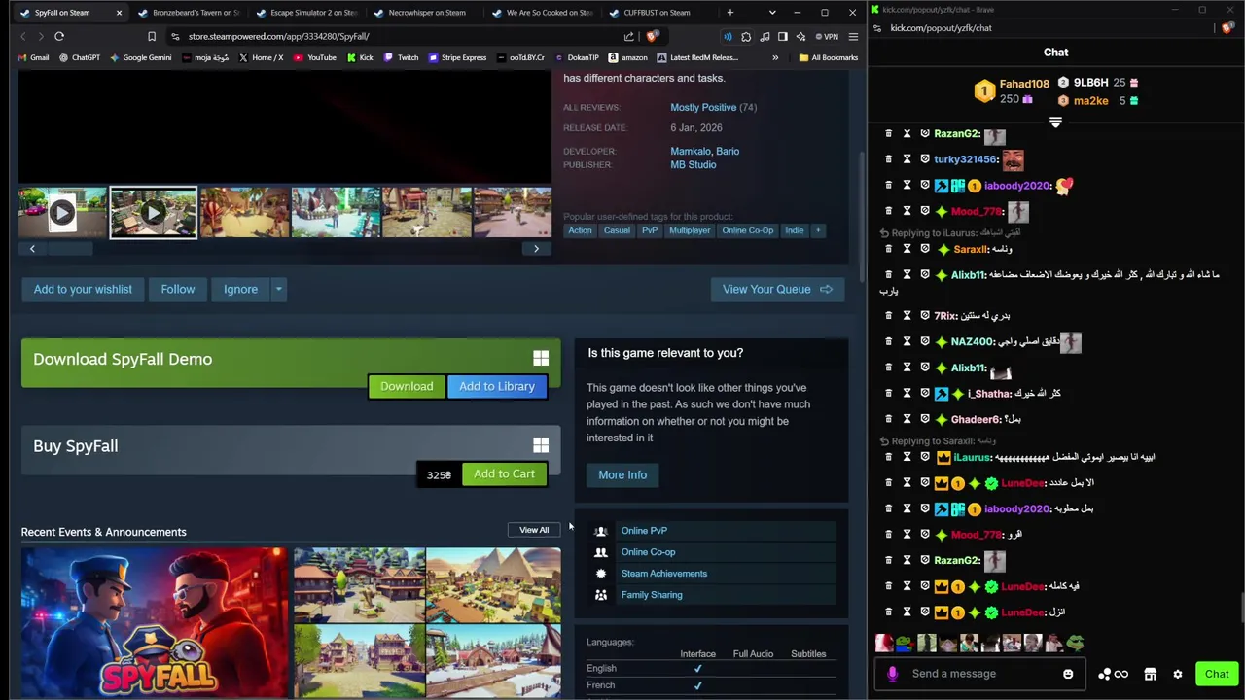Image resolution: width=1245 pixels, height=700 pixels.
Task: Move screenshot strip left with arrow button
Action: [x=32, y=249]
